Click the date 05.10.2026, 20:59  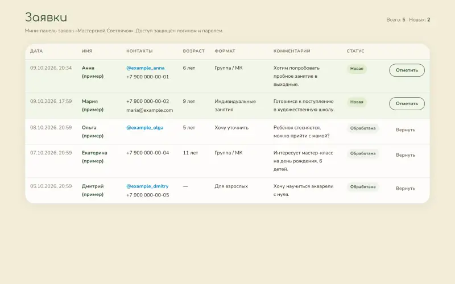[51, 186]
